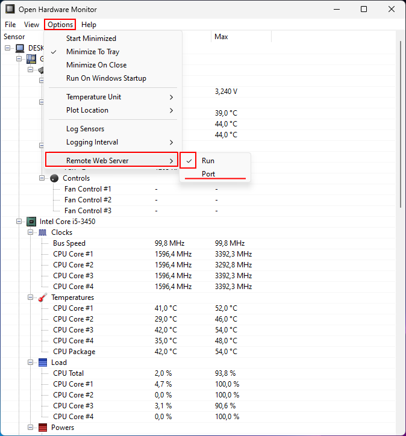Enable Start Minimized option

click(x=113, y=39)
